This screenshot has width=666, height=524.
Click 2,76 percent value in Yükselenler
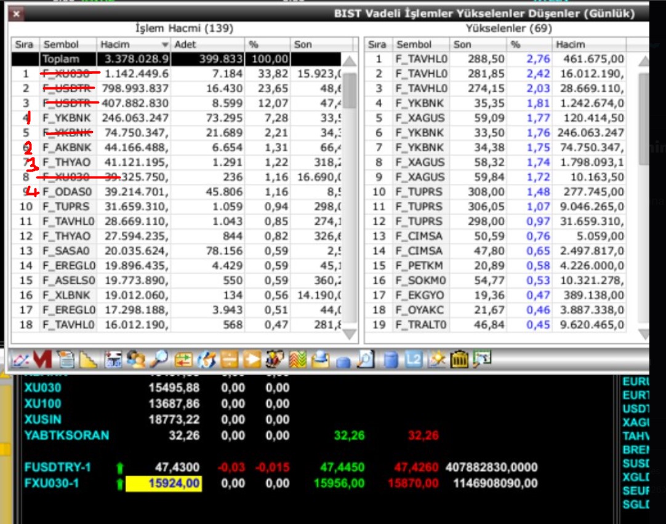pos(538,59)
